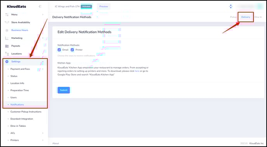This screenshot has width=267, height=147.
Task: Click the JC Wings and Fish-174 store name
Action: pyautogui.click(x=67, y=7)
